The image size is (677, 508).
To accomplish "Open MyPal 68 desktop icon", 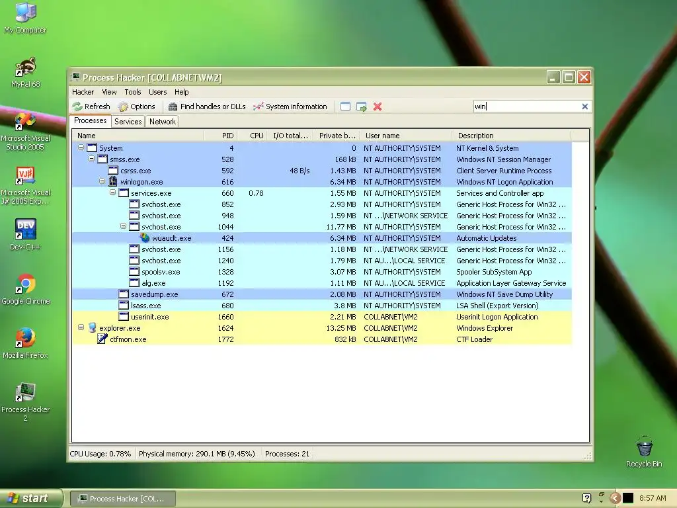I will (x=25, y=72).
